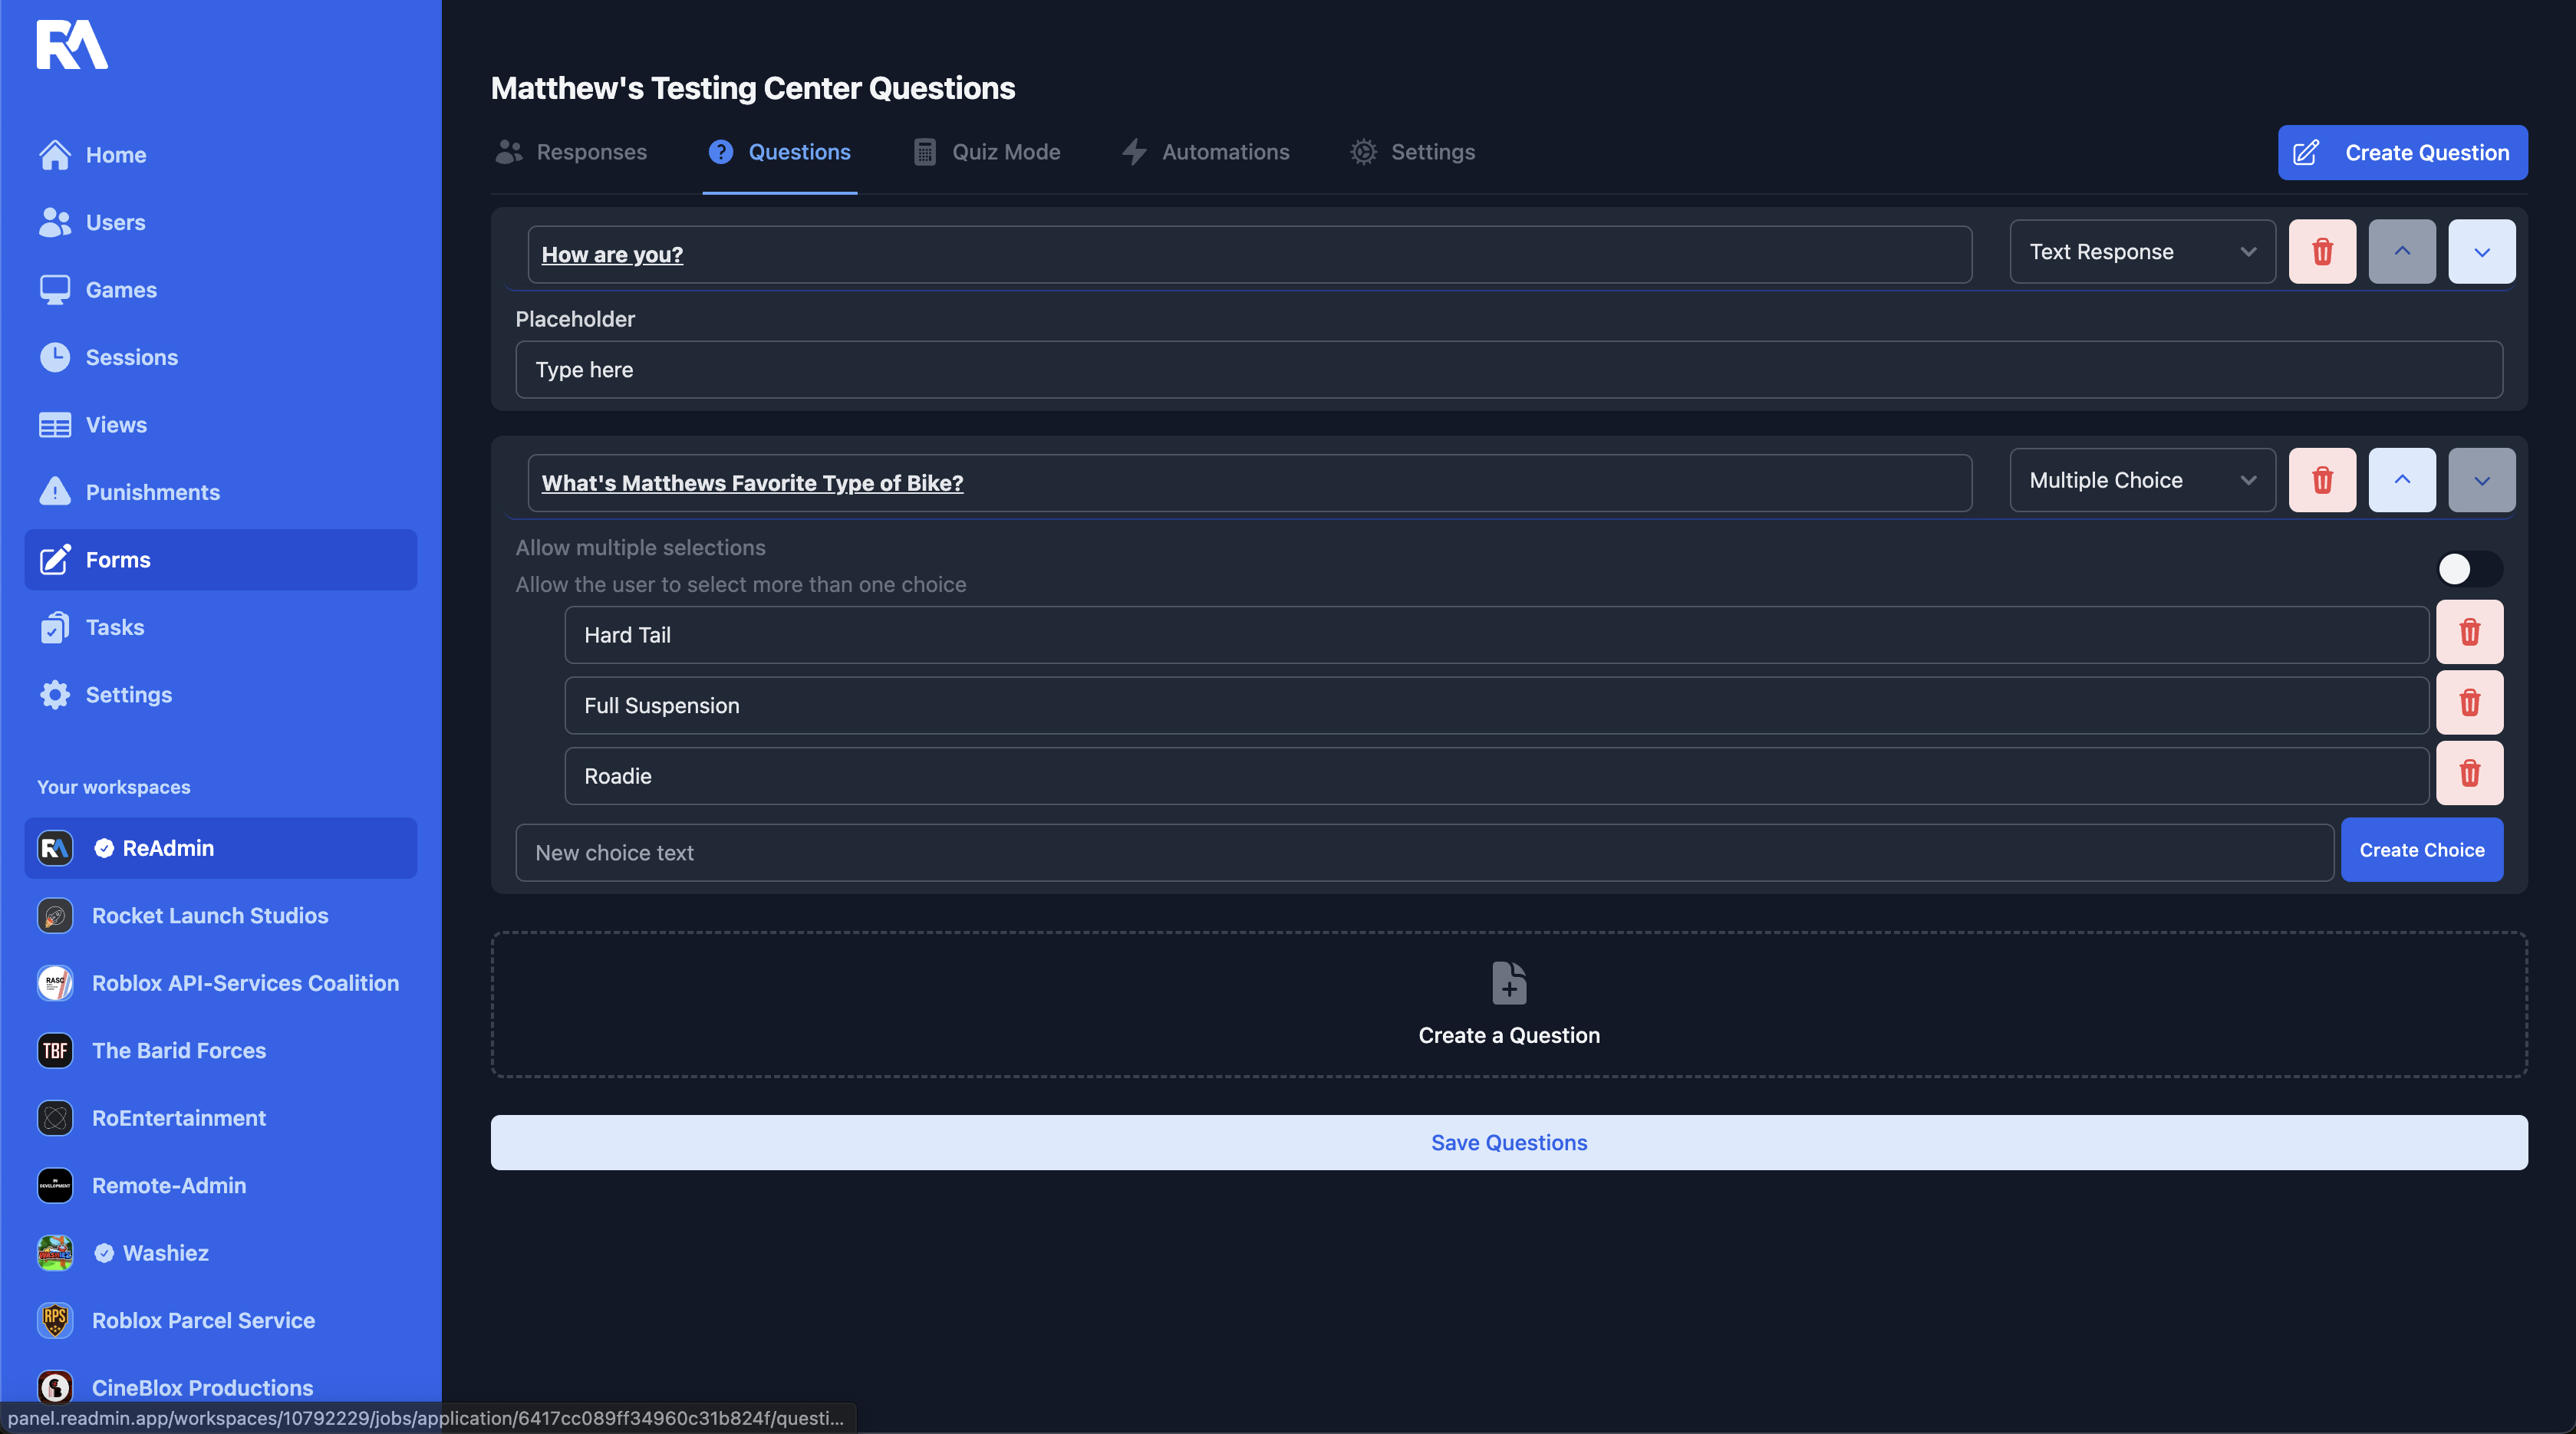The height and width of the screenshot is (1434, 2576).
Task: Click the document plus icon
Action: (x=1509, y=983)
